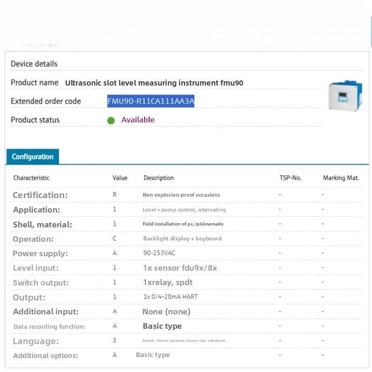Viewport: 372px width, 372px height.
Task: Click '1x sensor fdu9x/8x' description
Action: [x=180, y=268]
